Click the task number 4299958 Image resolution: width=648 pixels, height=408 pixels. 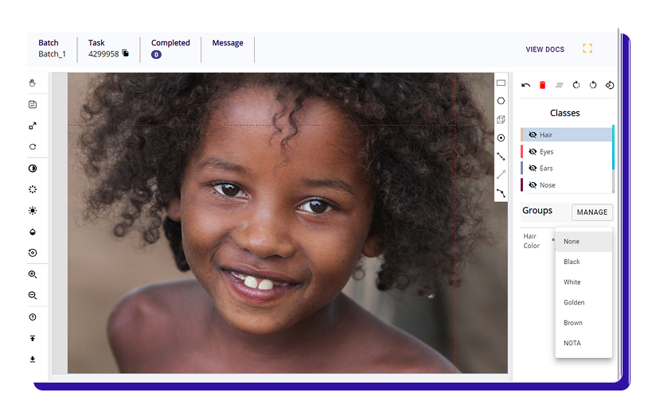point(103,54)
